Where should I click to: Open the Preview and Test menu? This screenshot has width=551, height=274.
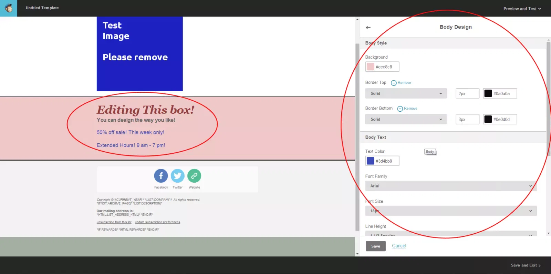(x=522, y=9)
